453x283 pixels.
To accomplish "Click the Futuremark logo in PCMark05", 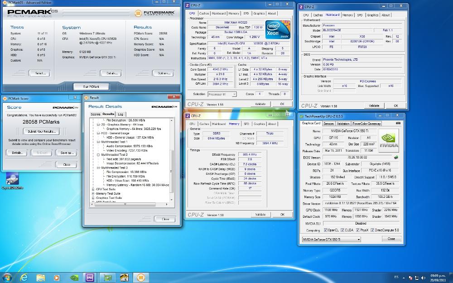I will (x=154, y=13).
